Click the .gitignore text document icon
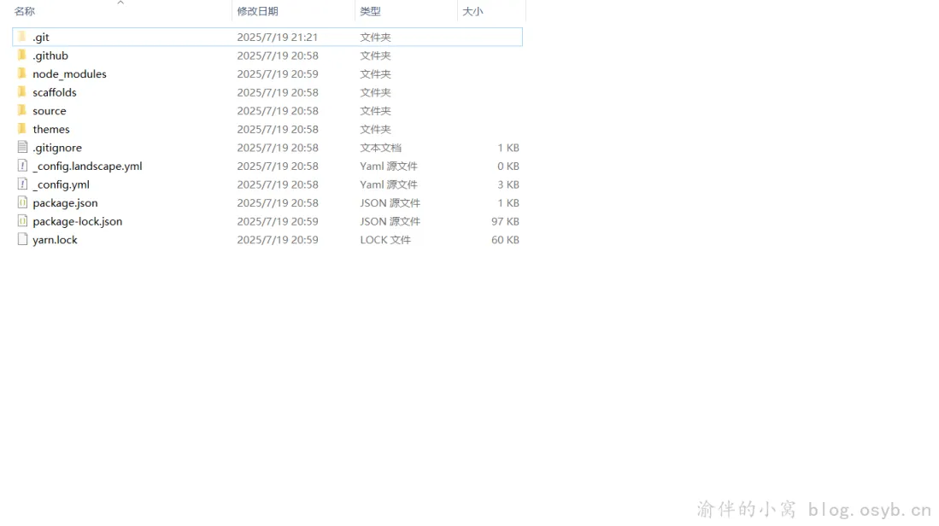 (22, 147)
